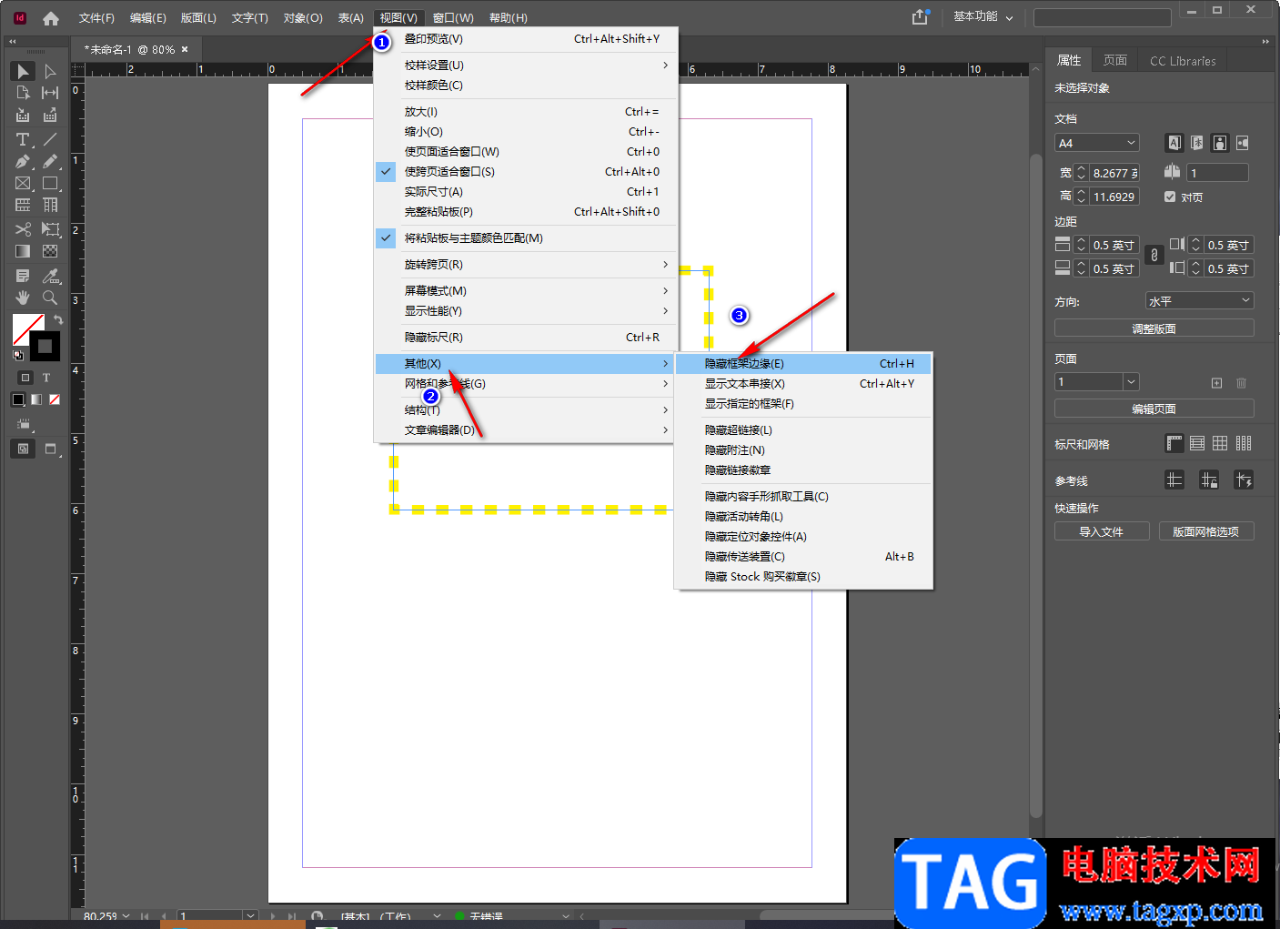Switch to the CC Libraries tab
Screen dimensions: 1280x929
coord(1183,61)
